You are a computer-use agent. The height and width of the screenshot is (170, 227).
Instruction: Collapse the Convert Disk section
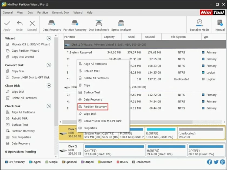49,65
